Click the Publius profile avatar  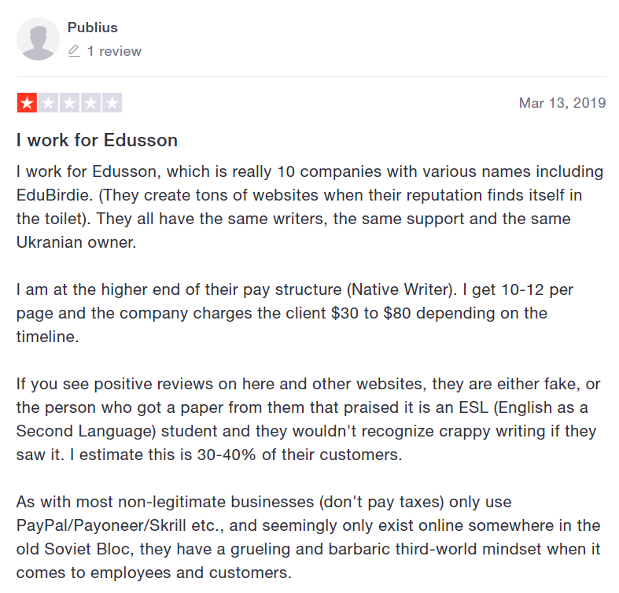[x=38, y=39]
